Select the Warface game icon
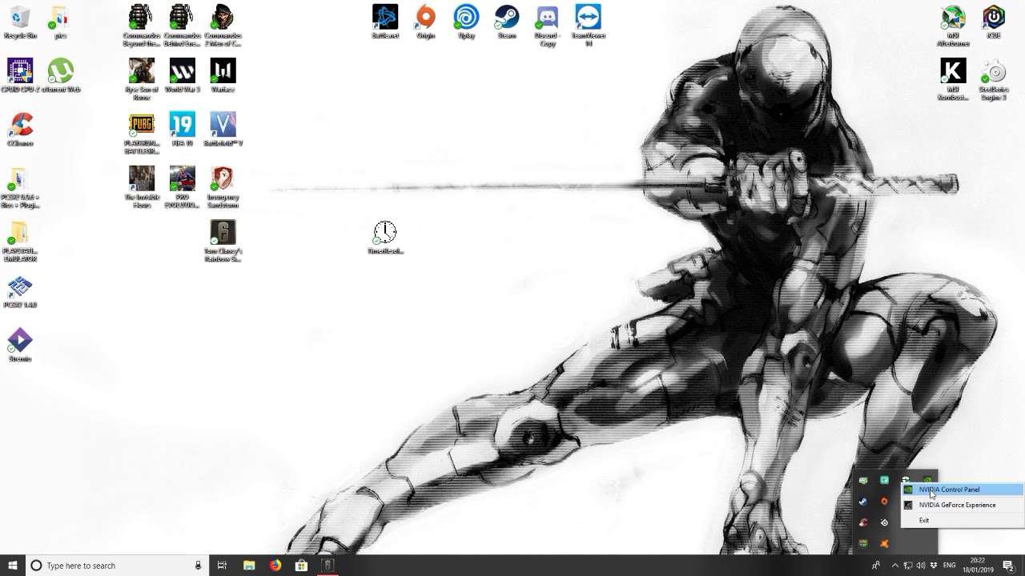 click(223, 76)
